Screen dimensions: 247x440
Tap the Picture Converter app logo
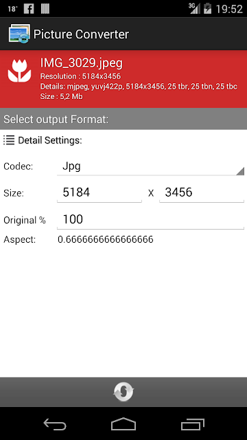[19, 34]
